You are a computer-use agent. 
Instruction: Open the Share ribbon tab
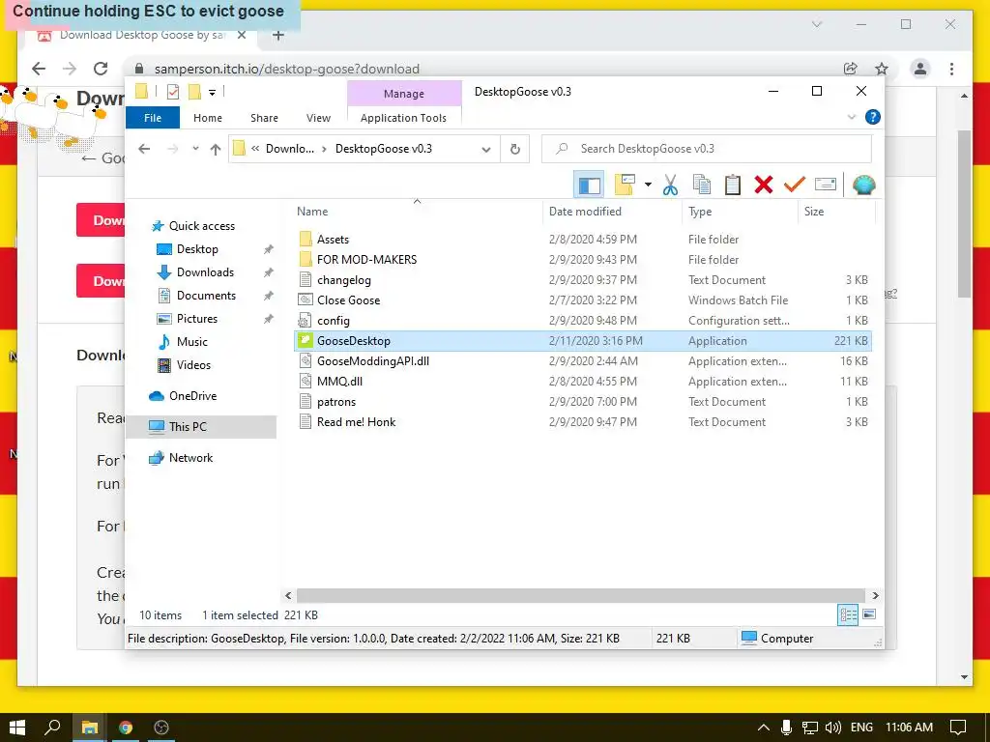tap(264, 118)
